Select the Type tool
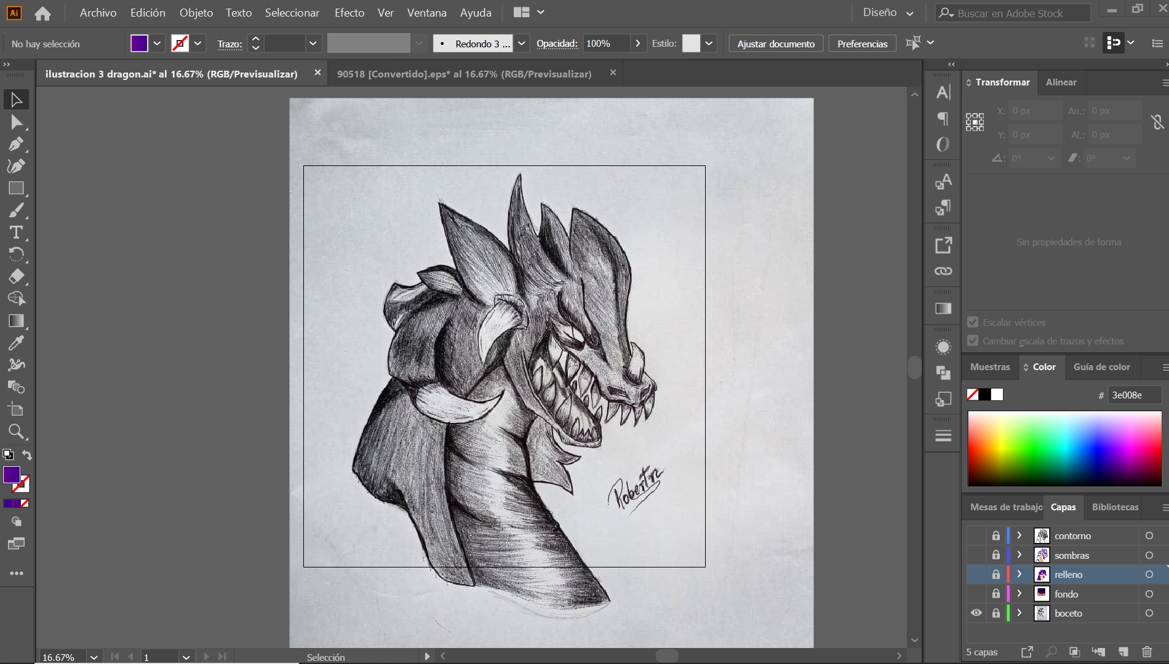The width and height of the screenshot is (1169, 664). pos(17,232)
